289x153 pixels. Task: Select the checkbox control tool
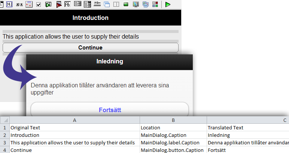click(x=39, y=4)
